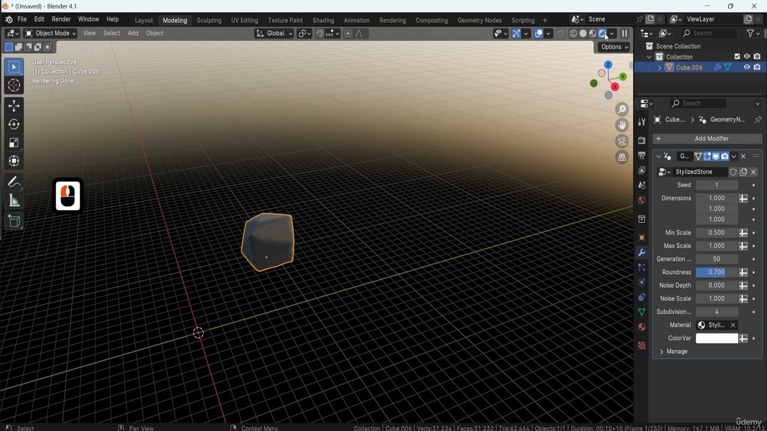767x431 pixels.
Task: Unlink the StylizedStone node group
Action: pyautogui.click(x=753, y=172)
